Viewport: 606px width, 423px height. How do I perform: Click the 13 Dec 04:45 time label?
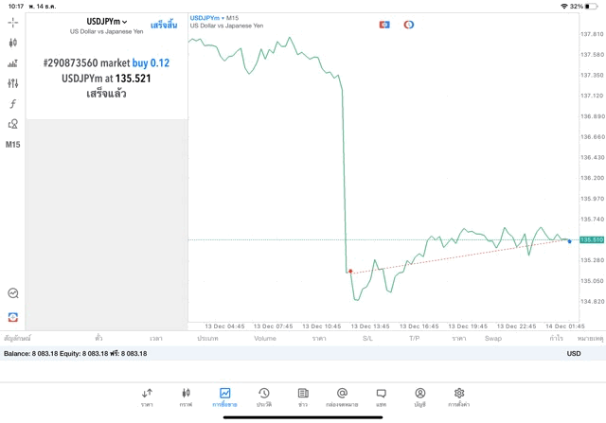click(x=224, y=326)
